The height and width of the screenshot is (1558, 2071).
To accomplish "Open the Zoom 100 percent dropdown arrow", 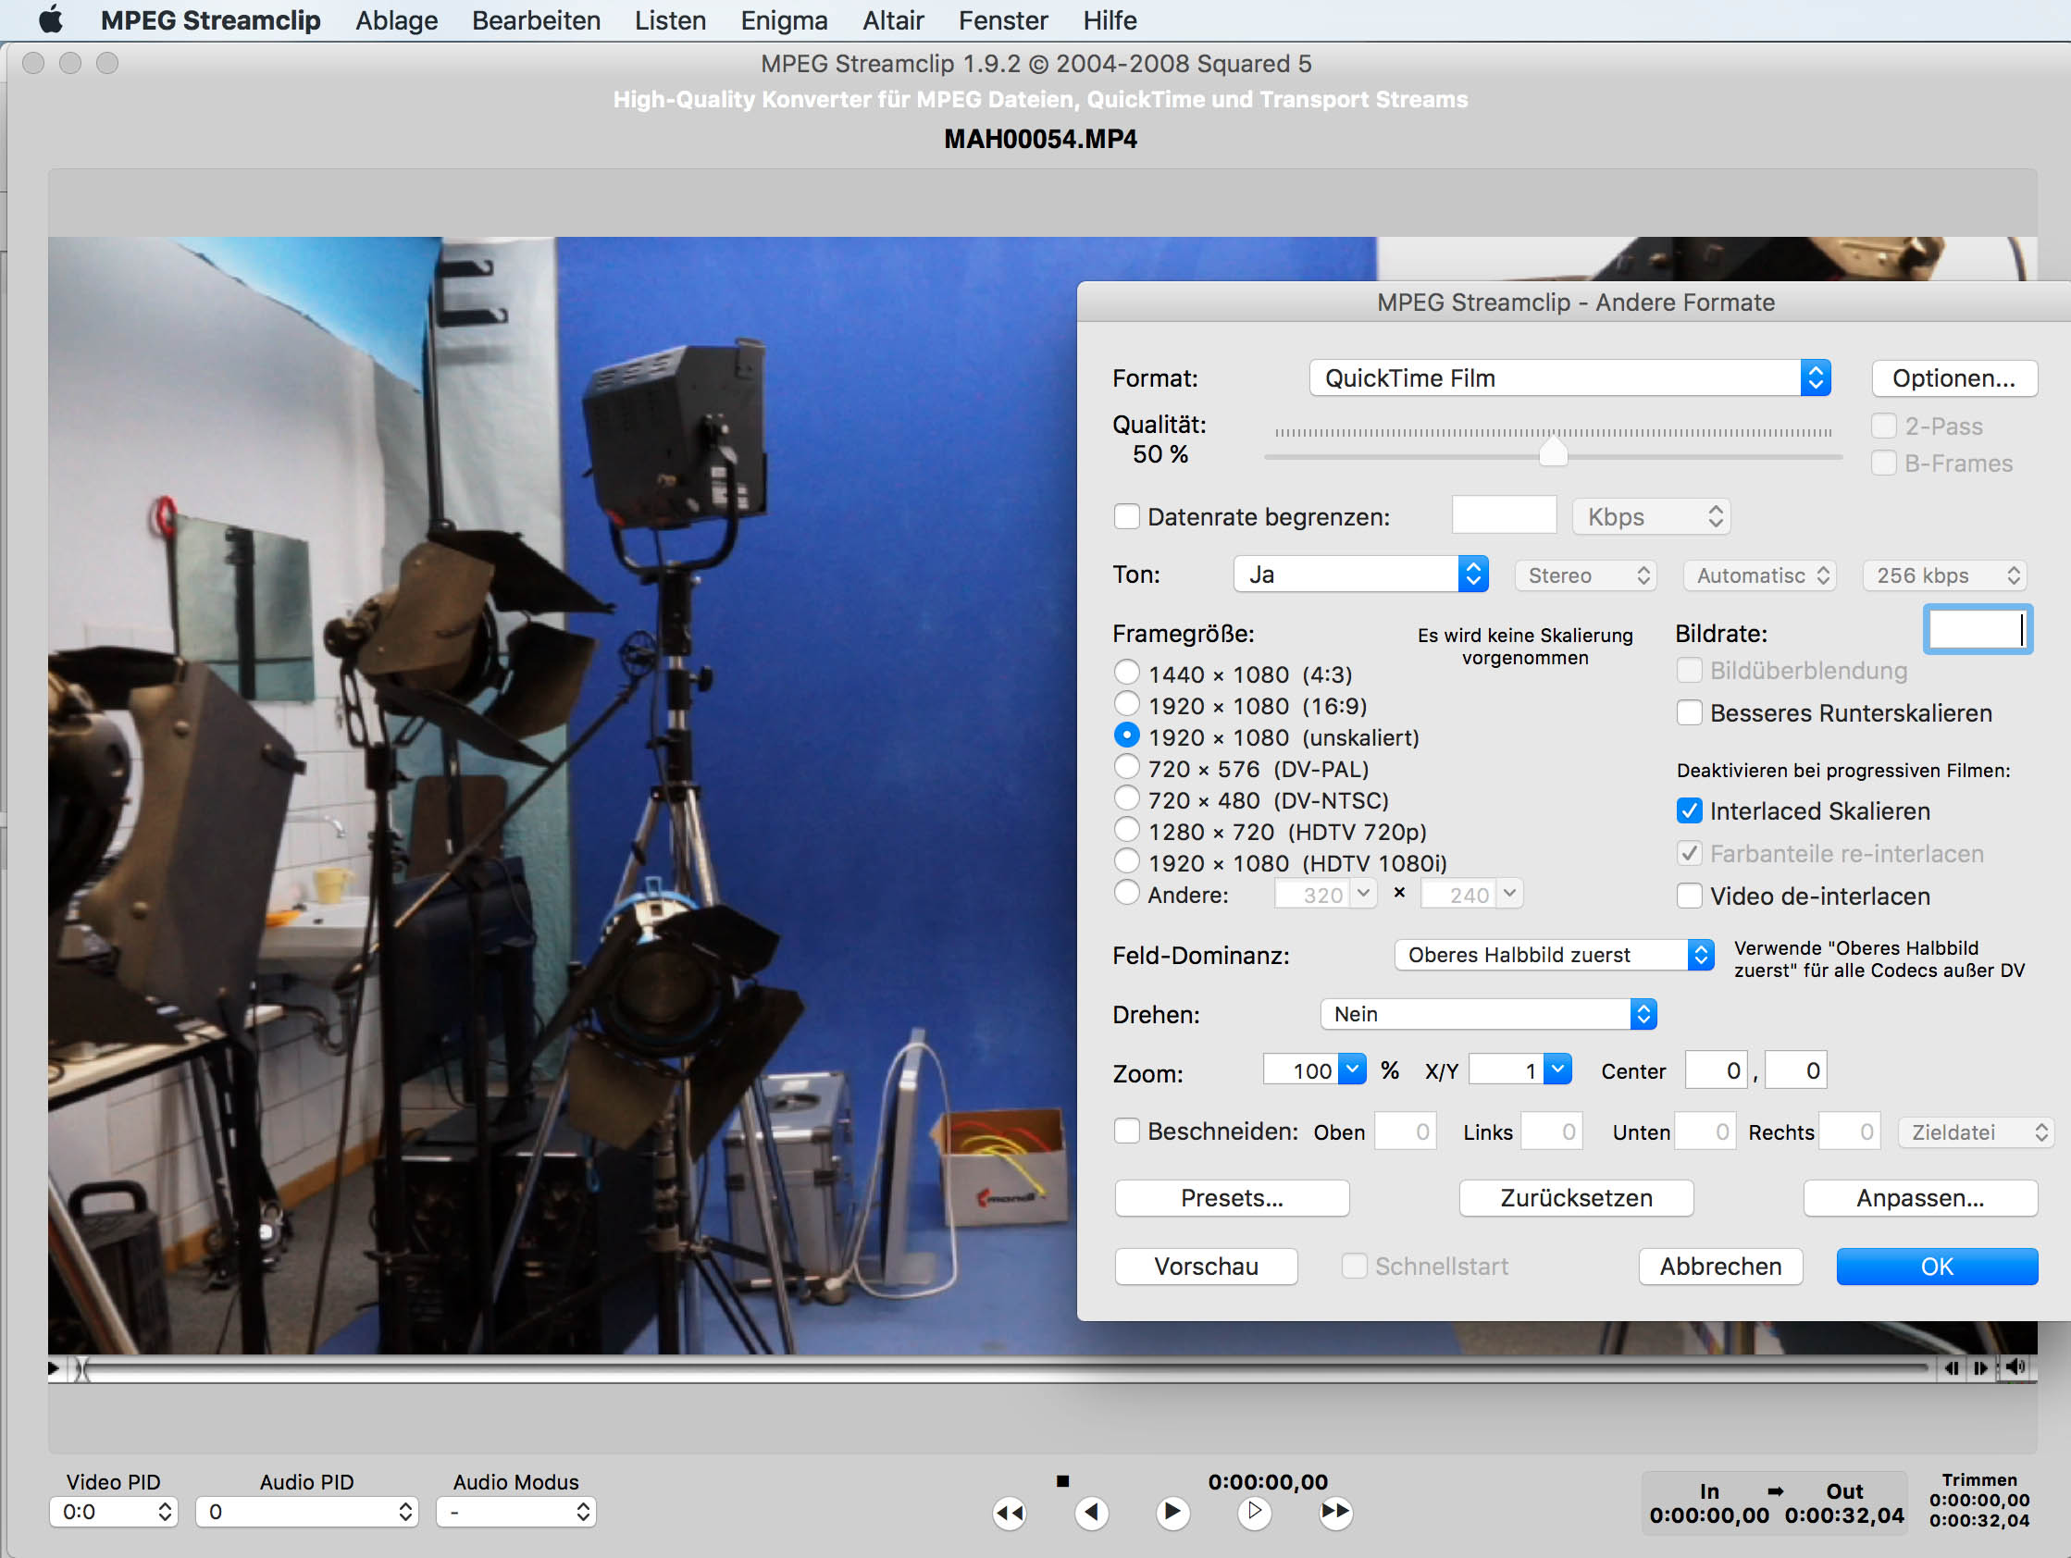I will click(1352, 1070).
